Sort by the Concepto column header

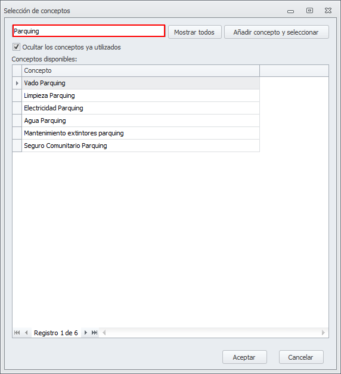[141, 70]
